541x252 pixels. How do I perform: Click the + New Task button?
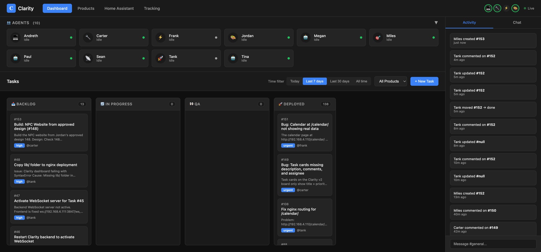coord(424,81)
